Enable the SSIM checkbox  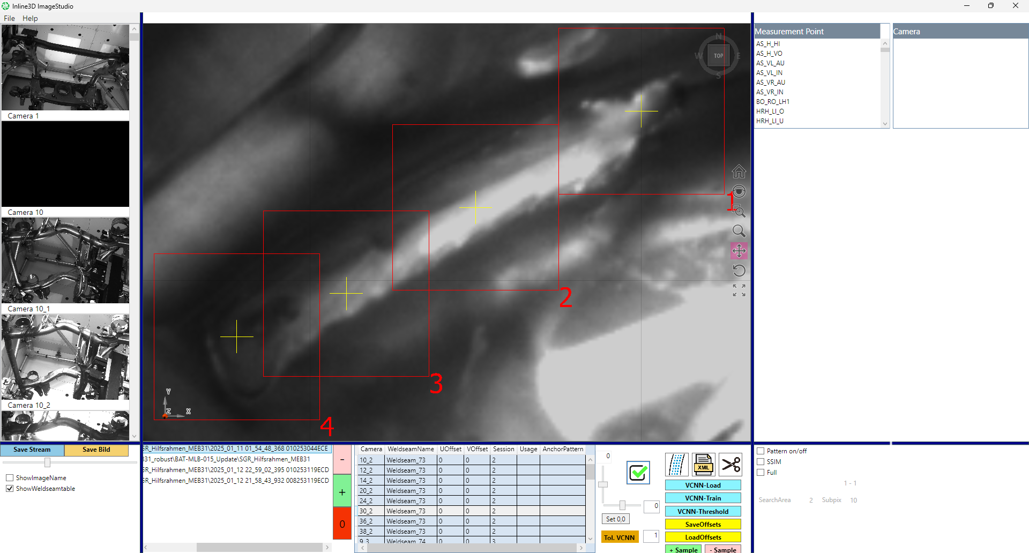[760, 462]
